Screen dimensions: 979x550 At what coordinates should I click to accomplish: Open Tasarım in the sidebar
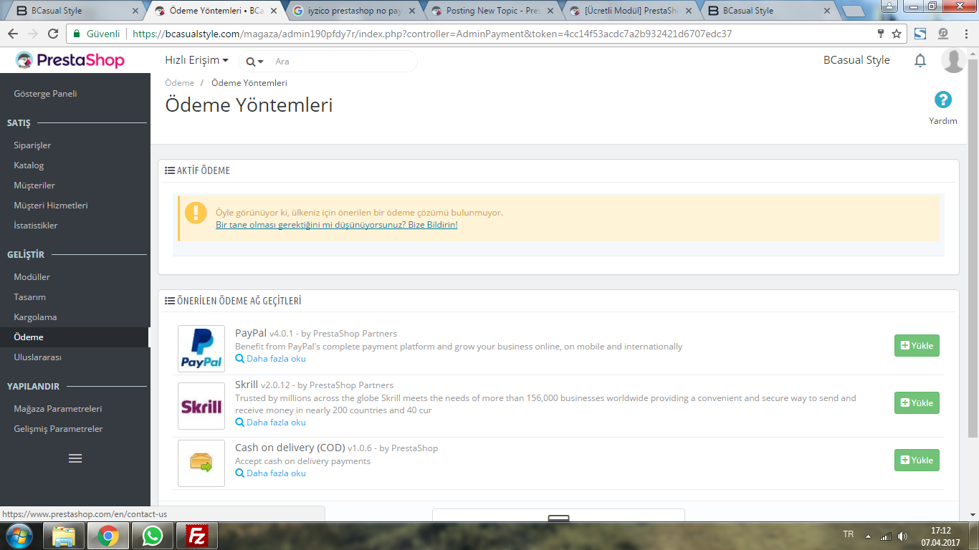click(29, 297)
